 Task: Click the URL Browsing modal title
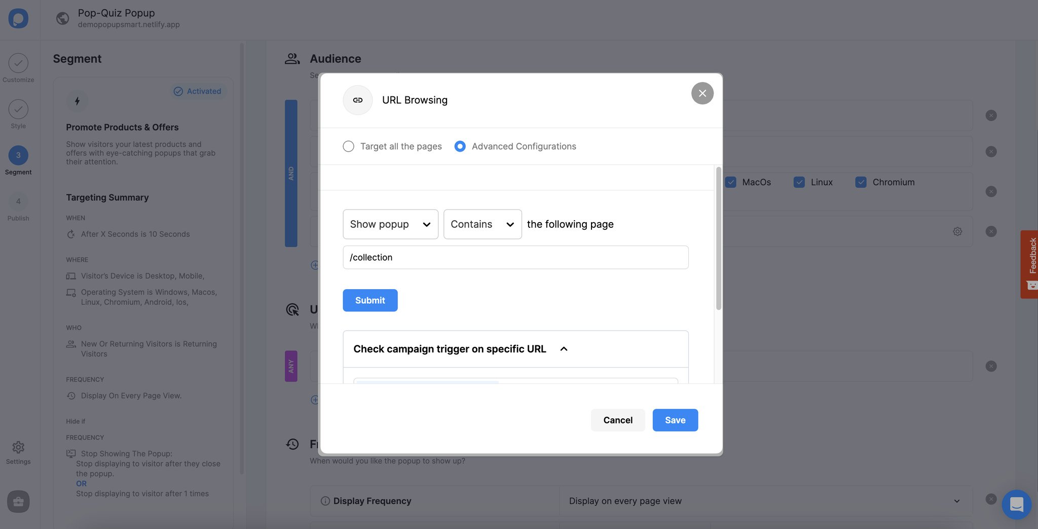click(415, 100)
